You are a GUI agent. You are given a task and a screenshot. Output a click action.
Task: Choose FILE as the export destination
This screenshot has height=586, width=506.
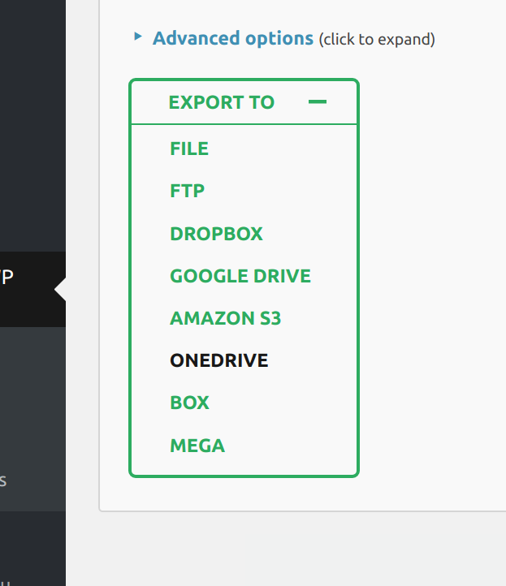click(189, 149)
